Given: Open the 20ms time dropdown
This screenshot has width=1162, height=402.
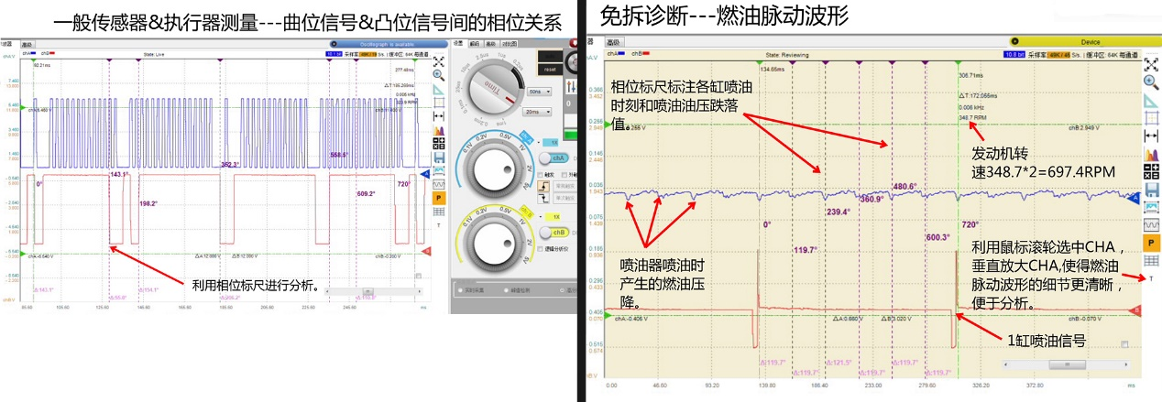Looking at the screenshot, I should [539, 112].
